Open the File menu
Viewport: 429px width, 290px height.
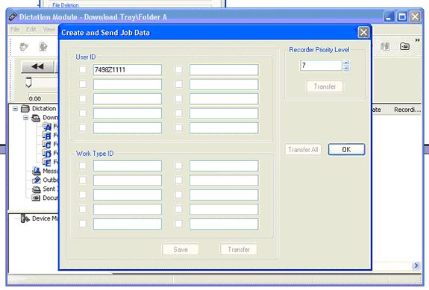pyautogui.click(x=15, y=29)
